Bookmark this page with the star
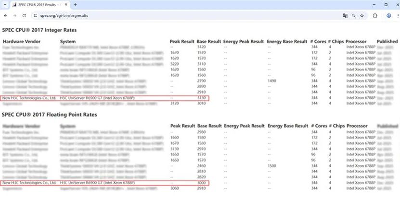 tap(361, 16)
